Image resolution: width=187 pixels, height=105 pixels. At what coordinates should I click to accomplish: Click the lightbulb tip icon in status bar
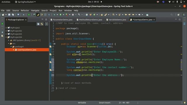185,103
